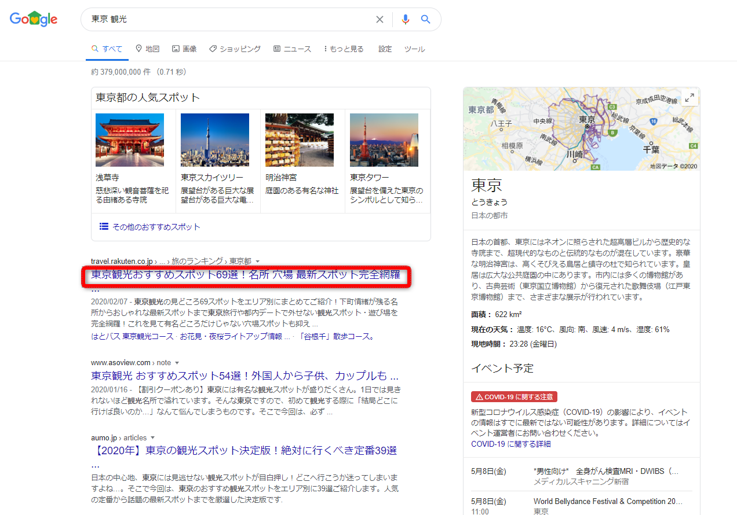Screen dimensions: 737x515
Task: Expand the map with fullscreen icon
Action: point(689,98)
